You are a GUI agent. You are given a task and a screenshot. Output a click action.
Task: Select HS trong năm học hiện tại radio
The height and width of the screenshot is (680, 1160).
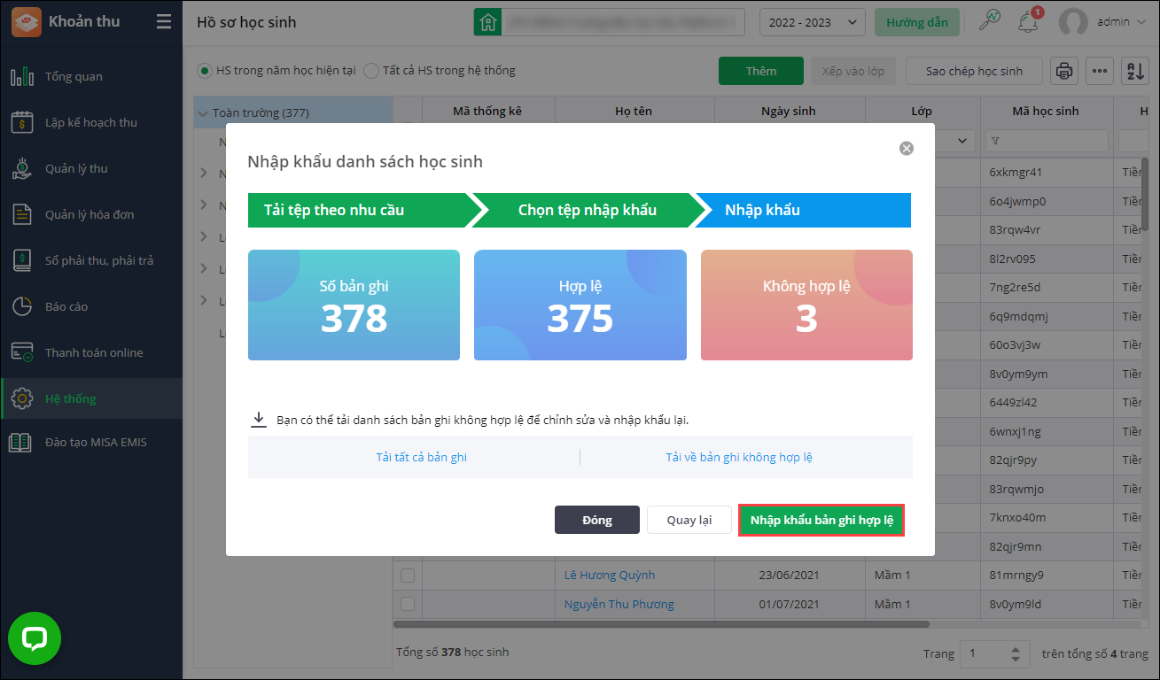tap(205, 70)
